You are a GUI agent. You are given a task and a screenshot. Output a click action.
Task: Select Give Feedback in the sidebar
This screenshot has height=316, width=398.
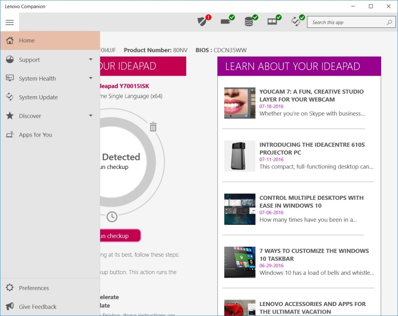click(50, 307)
